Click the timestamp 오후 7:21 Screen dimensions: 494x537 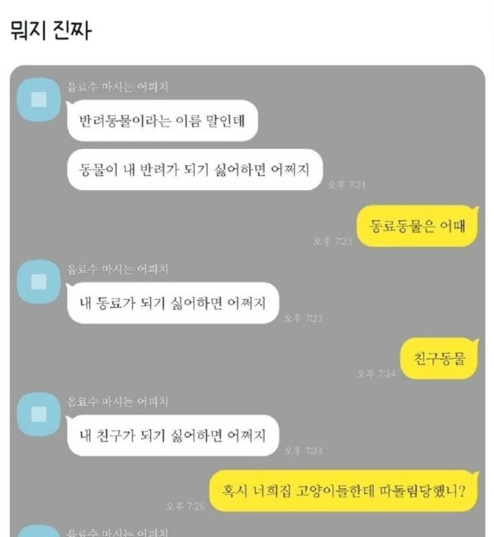pos(346,185)
